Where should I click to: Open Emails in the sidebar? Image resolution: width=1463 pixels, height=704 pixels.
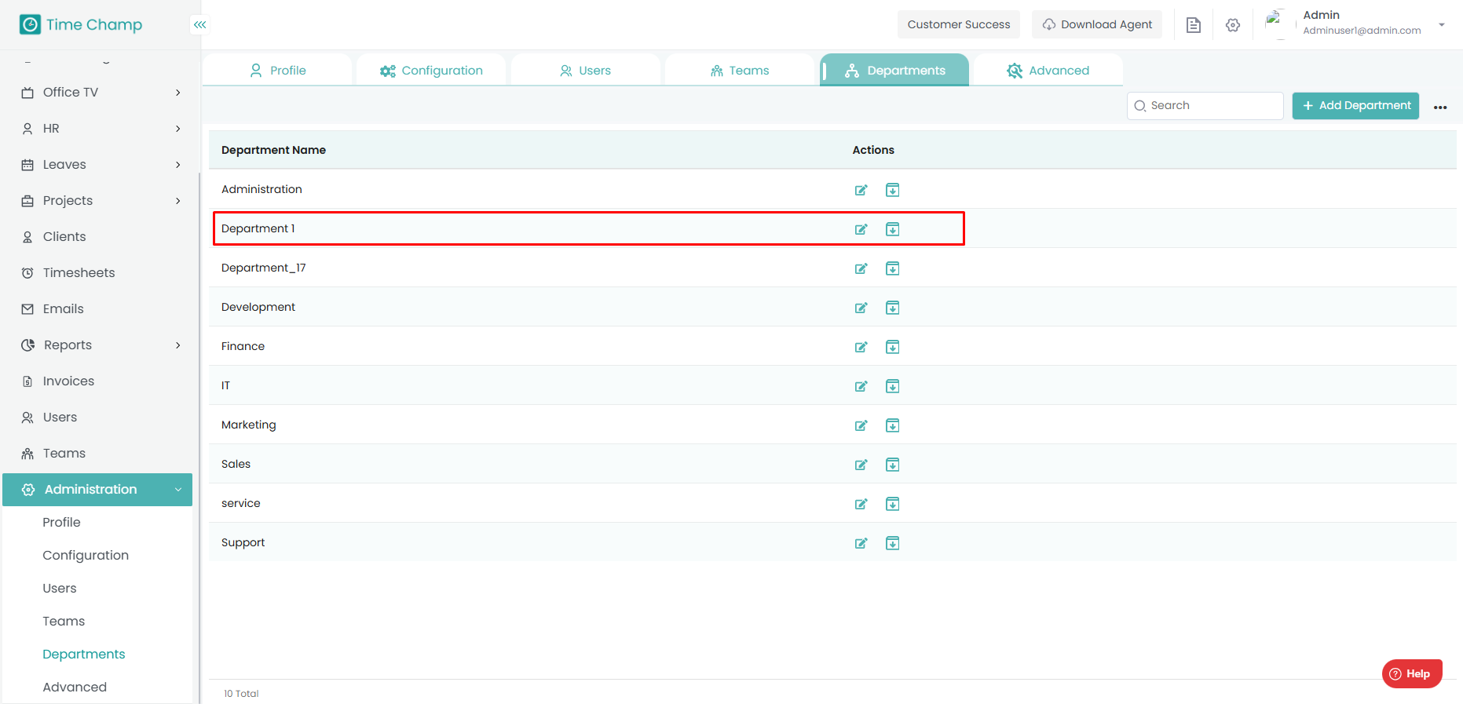(x=63, y=309)
